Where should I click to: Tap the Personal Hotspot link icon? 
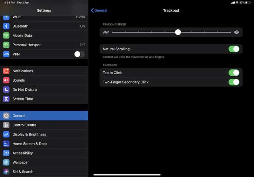pyautogui.click(x=6, y=45)
